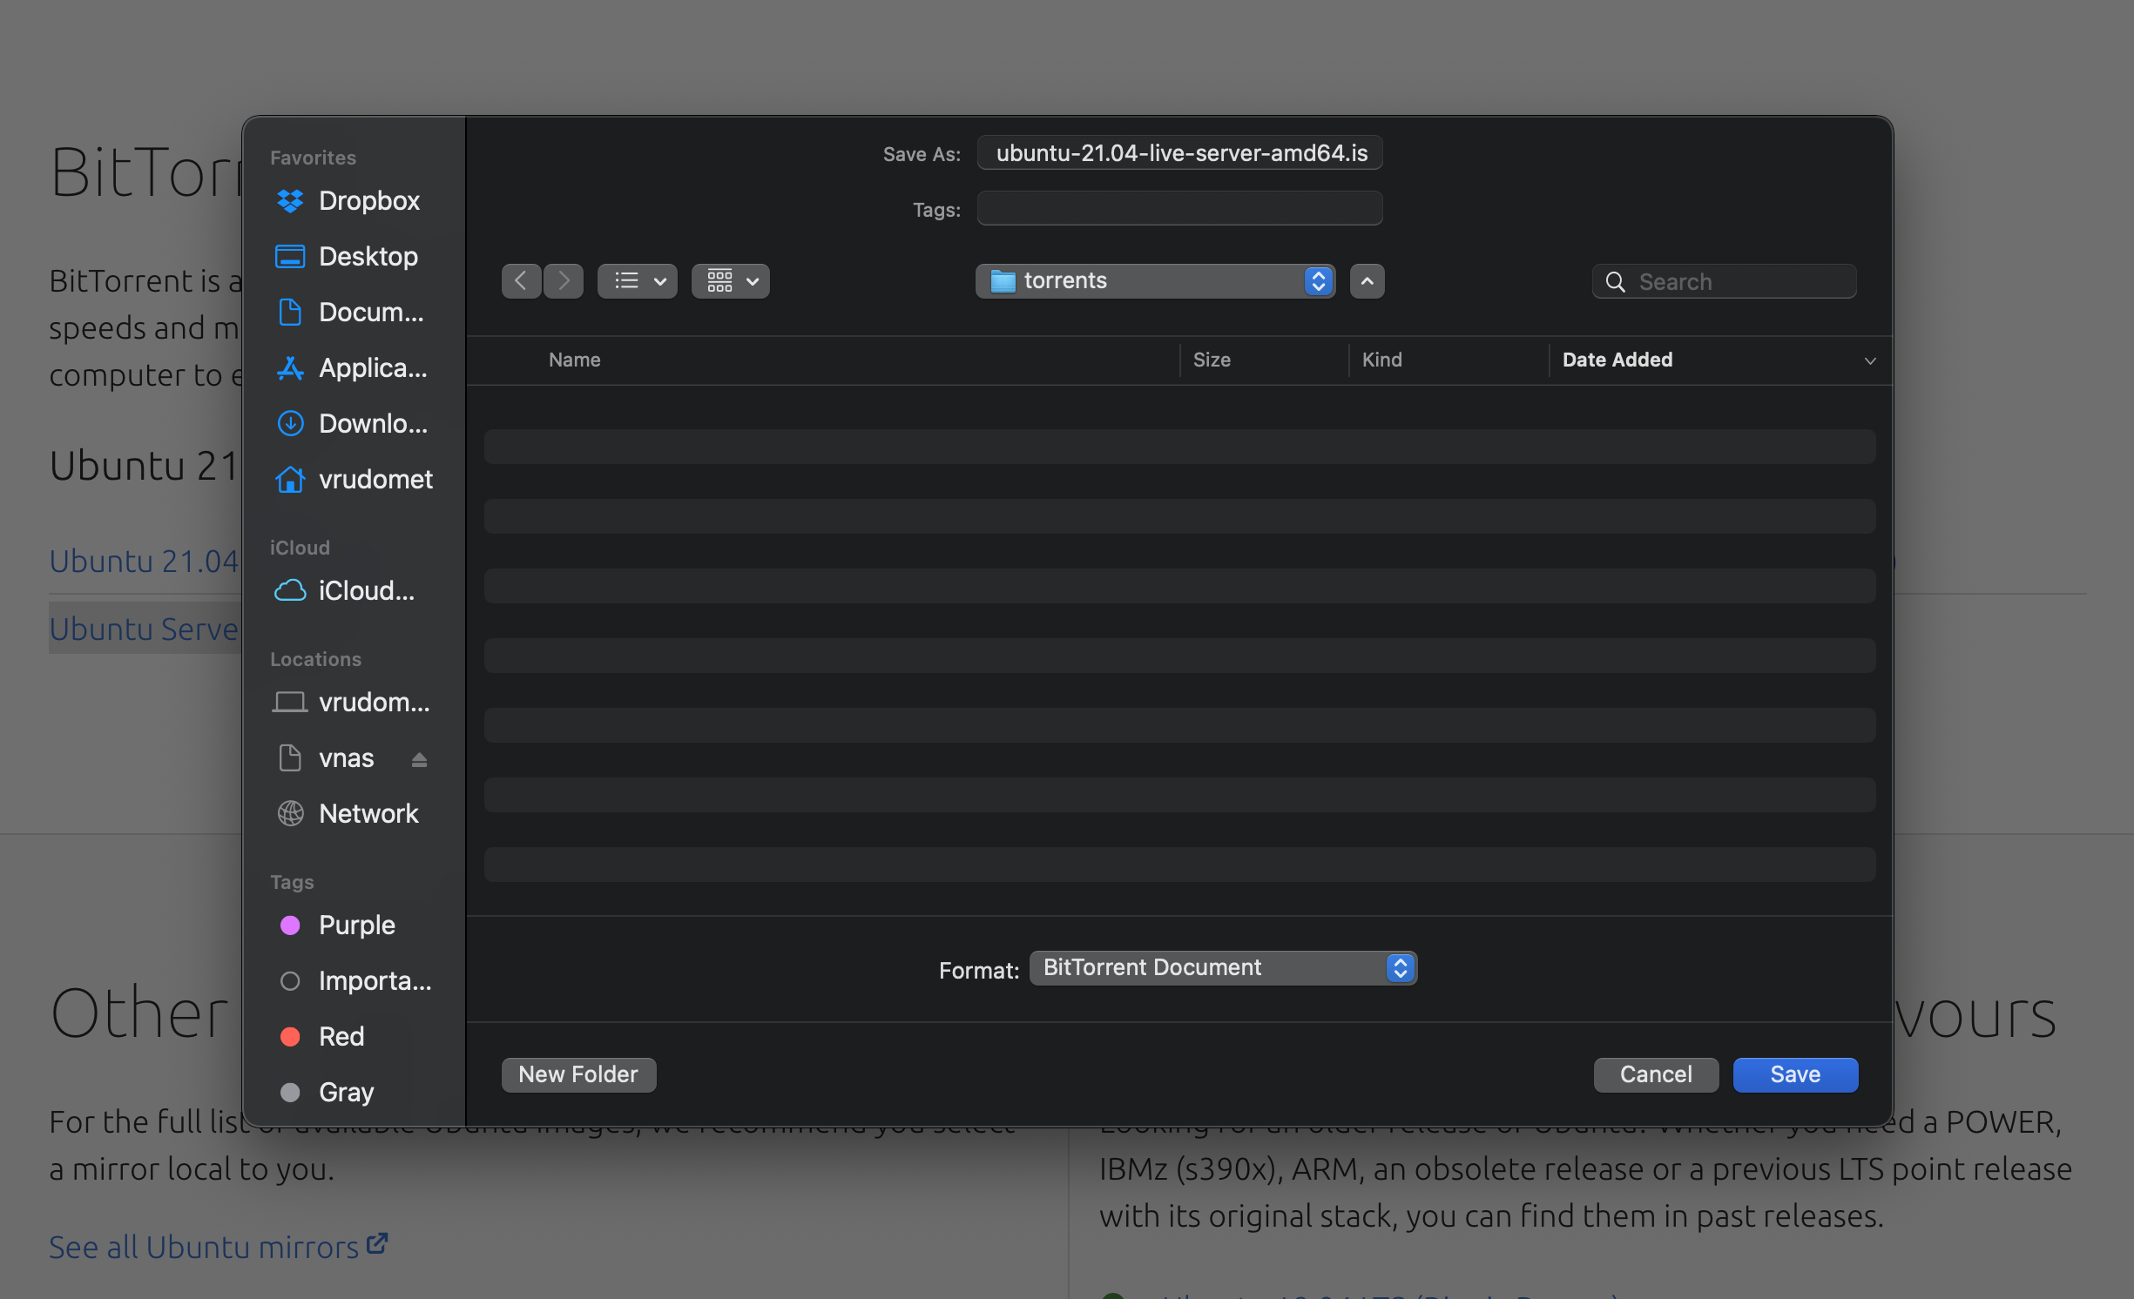This screenshot has height=1299, width=2134.
Task: Click the Tags input field
Action: tap(1179, 209)
